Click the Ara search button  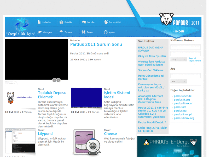pos(179,81)
